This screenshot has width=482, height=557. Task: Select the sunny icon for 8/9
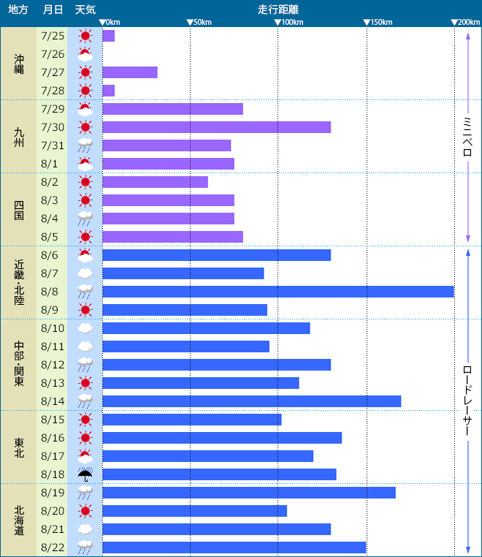85,310
